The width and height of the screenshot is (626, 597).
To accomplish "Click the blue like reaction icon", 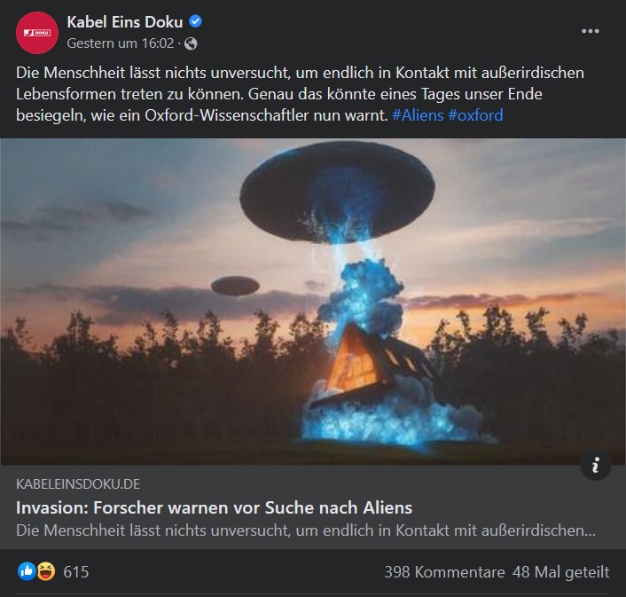I will pos(27,571).
